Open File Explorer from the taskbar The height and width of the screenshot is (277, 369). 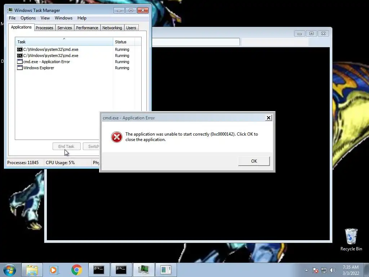tap(32, 270)
